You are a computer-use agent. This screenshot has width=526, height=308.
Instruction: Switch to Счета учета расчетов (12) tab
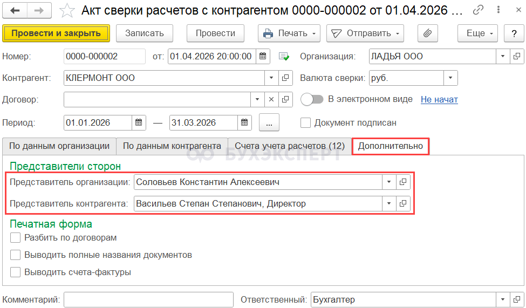click(290, 146)
